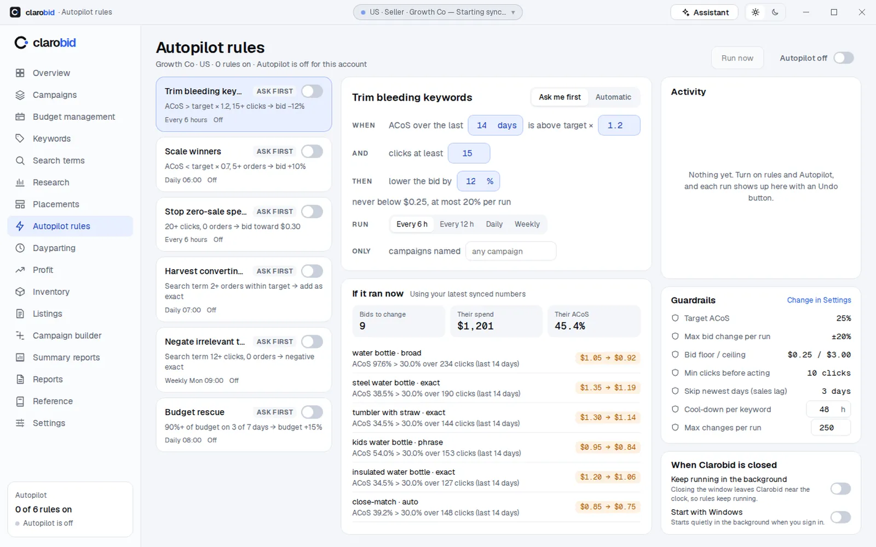Open the Overview sidebar icon
Screen dimensions: 876x547
click(x=20, y=73)
